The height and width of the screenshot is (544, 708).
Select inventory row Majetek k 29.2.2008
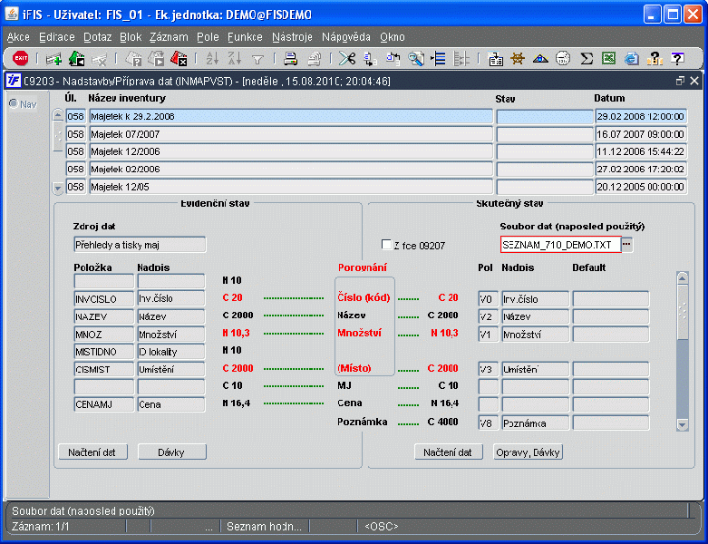coord(291,116)
